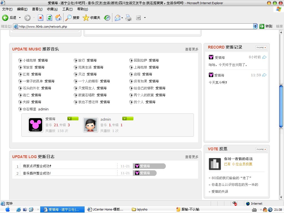This screenshot has width=284, height=213.
Task: Click the Back navigation arrow icon
Action: (x=5, y=17)
